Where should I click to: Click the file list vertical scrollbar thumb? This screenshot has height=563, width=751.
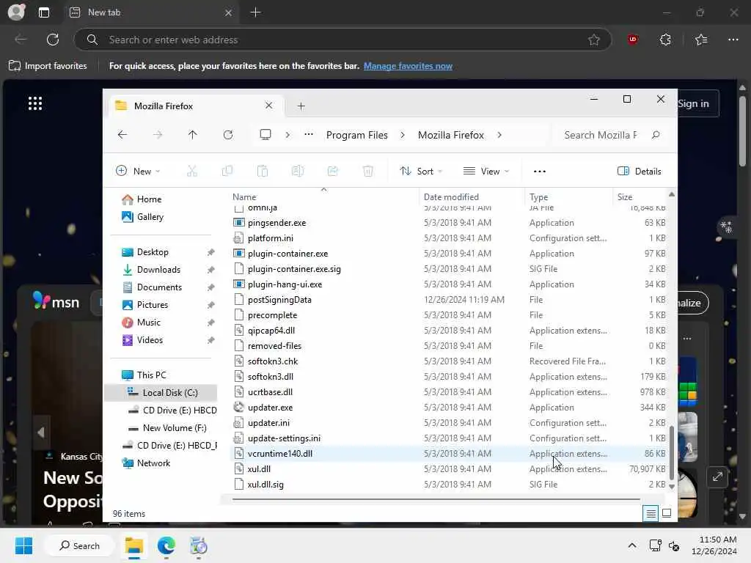pyautogui.click(x=672, y=452)
